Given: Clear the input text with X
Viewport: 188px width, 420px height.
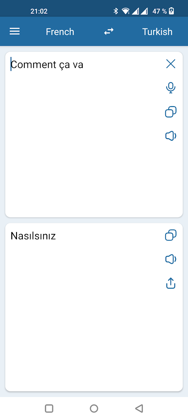Looking at the screenshot, I should pos(171,64).
